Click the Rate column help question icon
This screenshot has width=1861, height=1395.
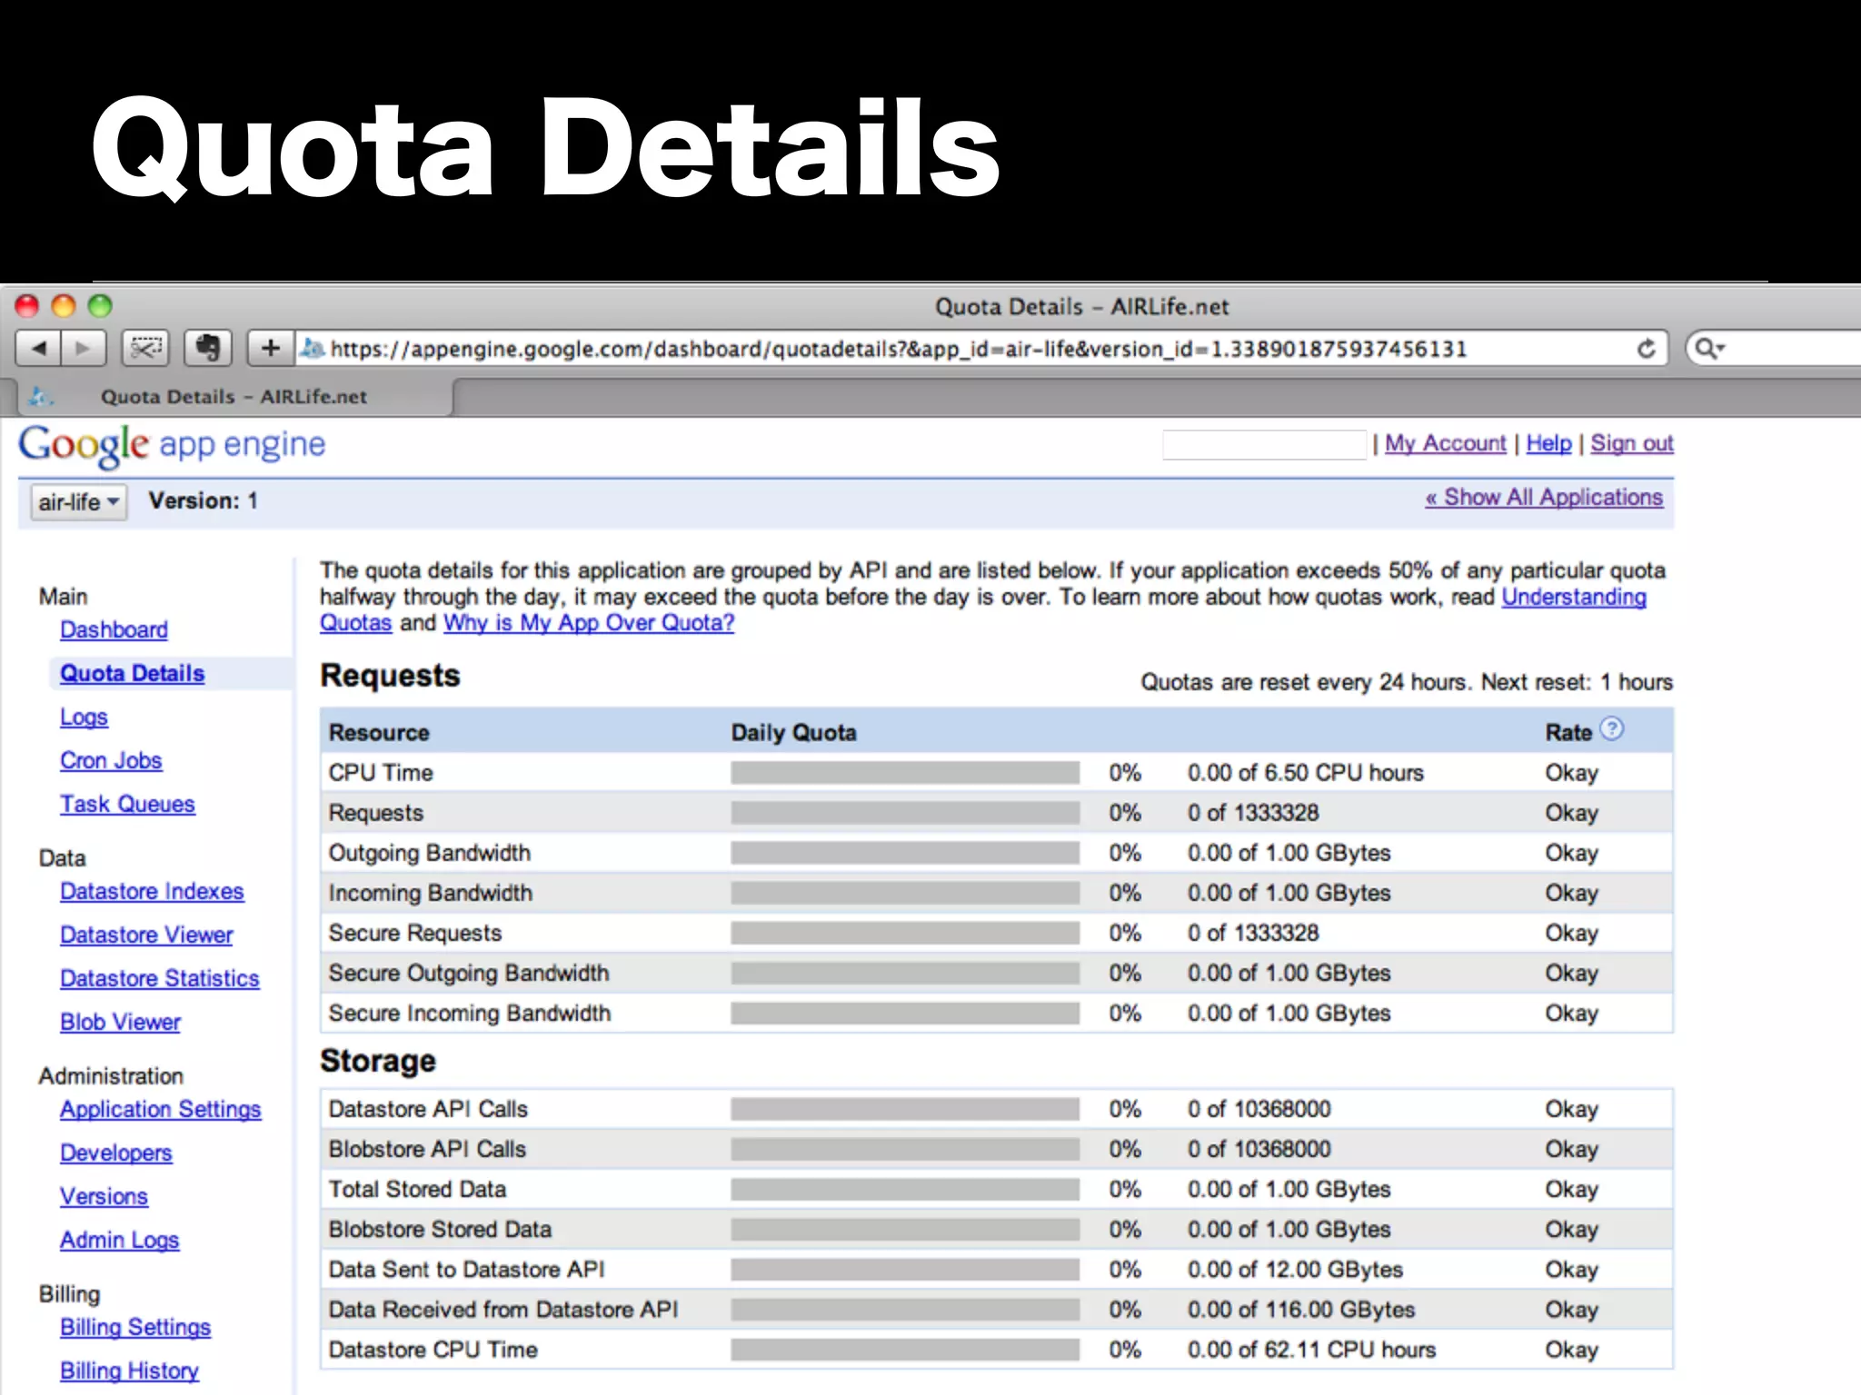coord(1612,729)
